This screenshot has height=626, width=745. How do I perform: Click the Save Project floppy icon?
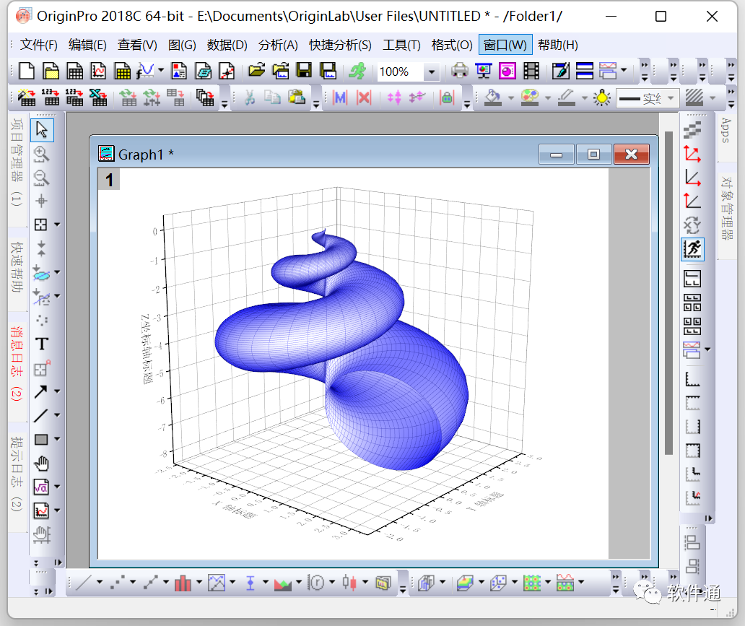click(x=304, y=71)
